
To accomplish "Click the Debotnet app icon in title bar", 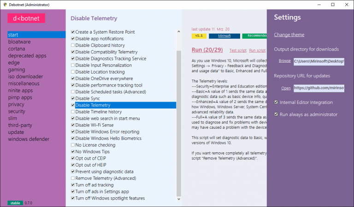I will pyautogui.click(x=5, y=4).
